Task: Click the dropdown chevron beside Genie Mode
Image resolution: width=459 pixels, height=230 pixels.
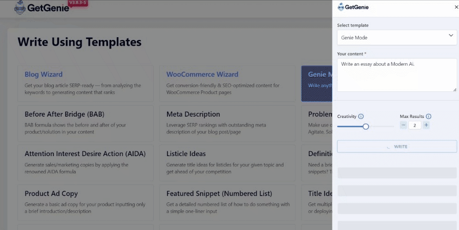Action: [451, 35]
